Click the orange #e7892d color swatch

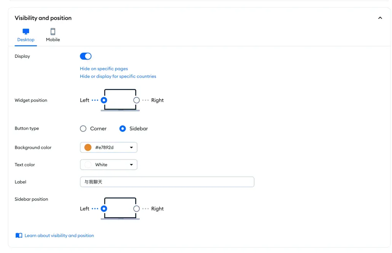[x=88, y=148]
